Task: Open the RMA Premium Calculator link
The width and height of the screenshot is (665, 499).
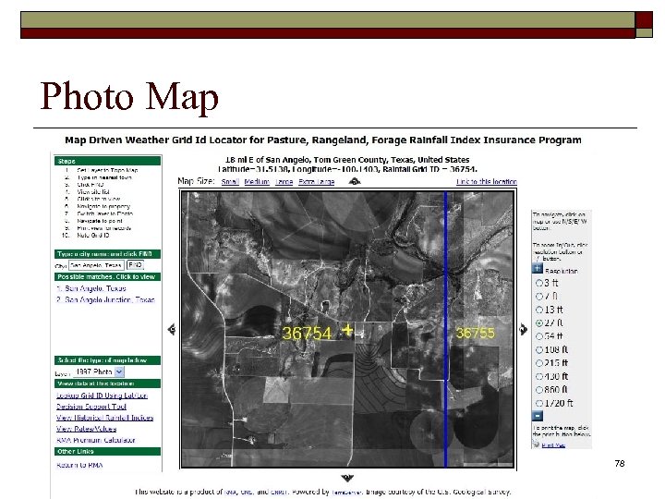Action: click(x=95, y=440)
